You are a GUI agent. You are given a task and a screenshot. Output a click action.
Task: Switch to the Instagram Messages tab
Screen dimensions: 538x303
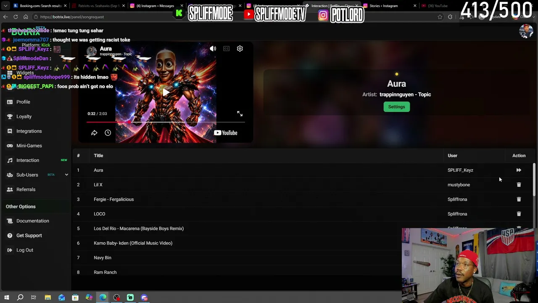[155, 6]
